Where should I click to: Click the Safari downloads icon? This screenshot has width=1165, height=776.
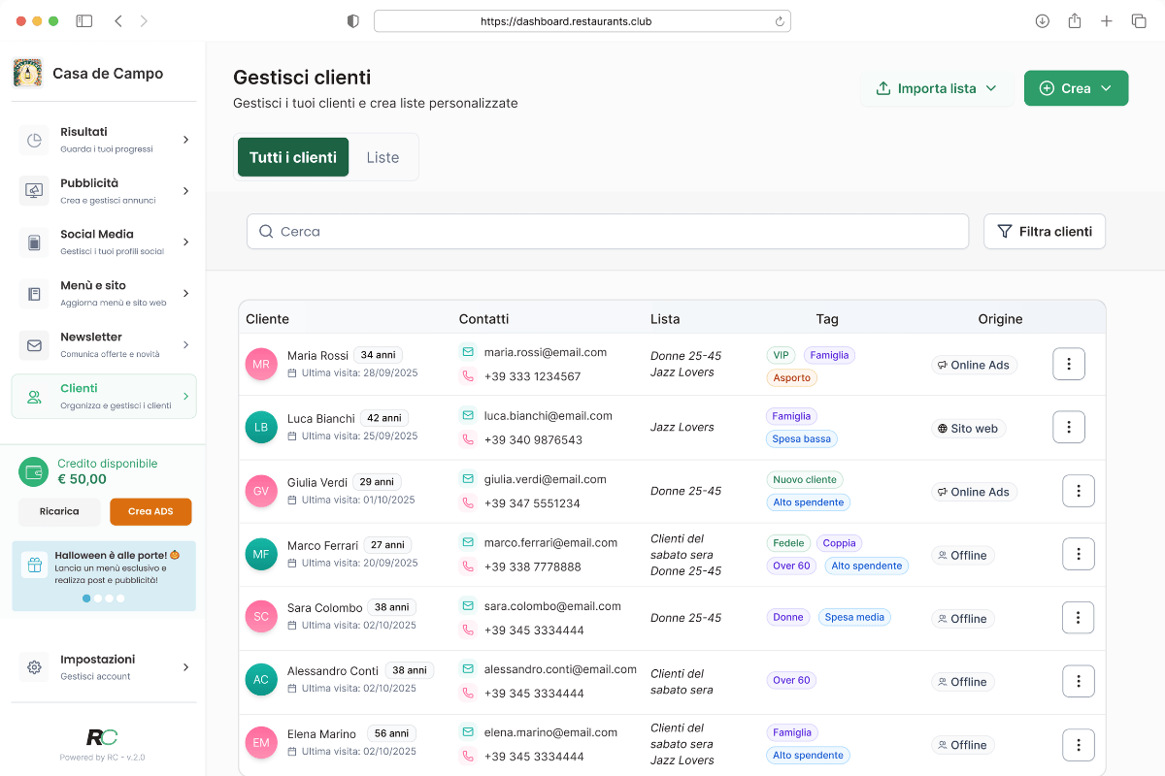click(x=1042, y=20)
